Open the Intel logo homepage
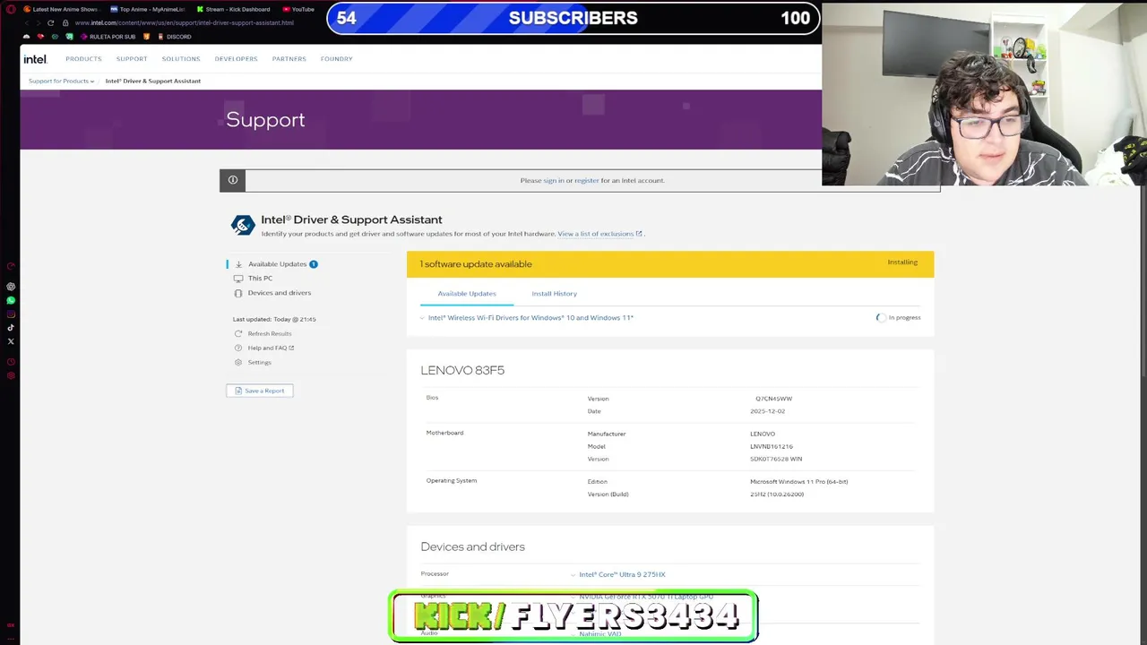 35,59
